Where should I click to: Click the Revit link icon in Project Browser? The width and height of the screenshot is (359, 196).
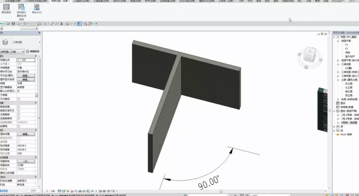(338, 134)
